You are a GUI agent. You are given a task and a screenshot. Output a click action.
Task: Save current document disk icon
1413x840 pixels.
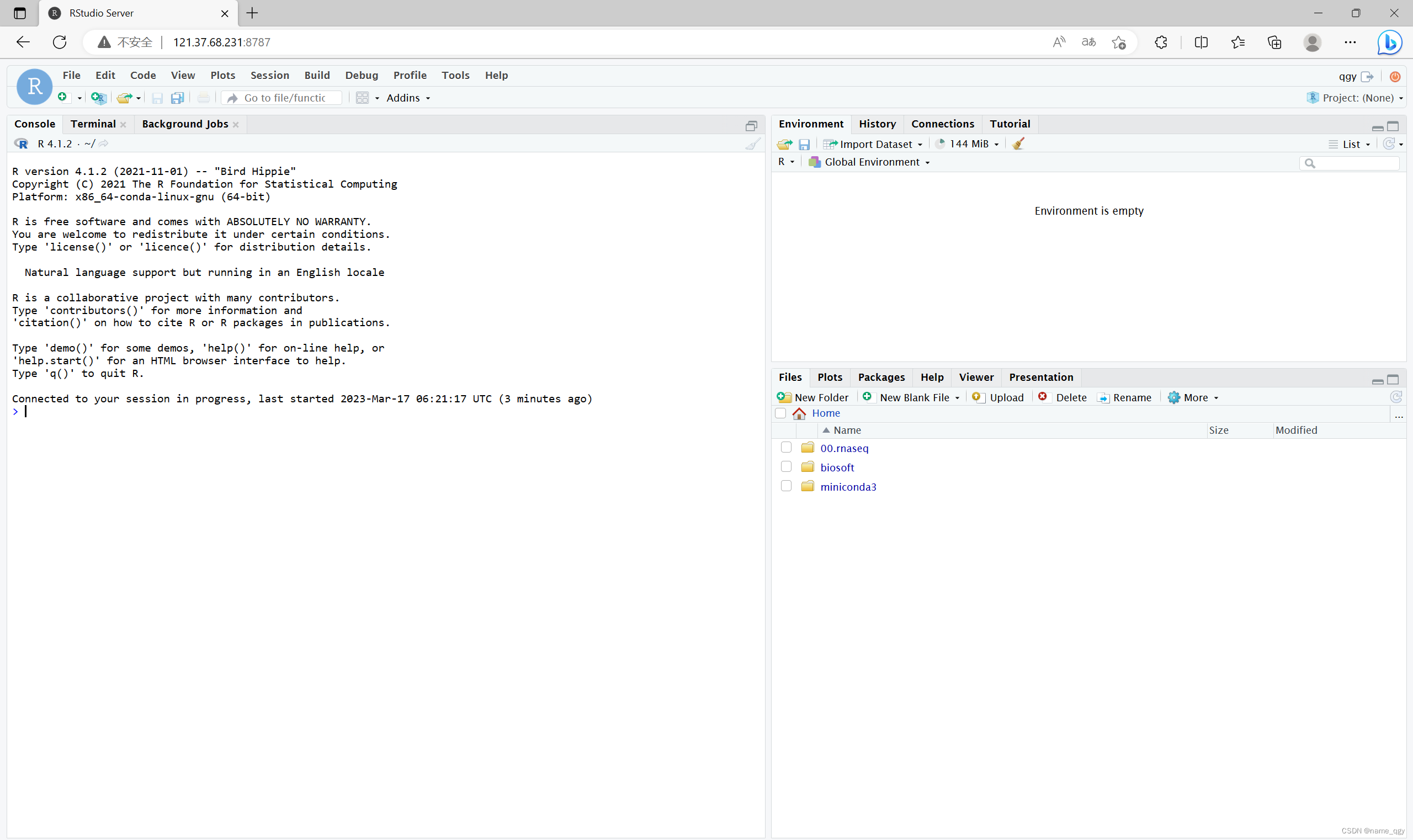tap(157, 98)
